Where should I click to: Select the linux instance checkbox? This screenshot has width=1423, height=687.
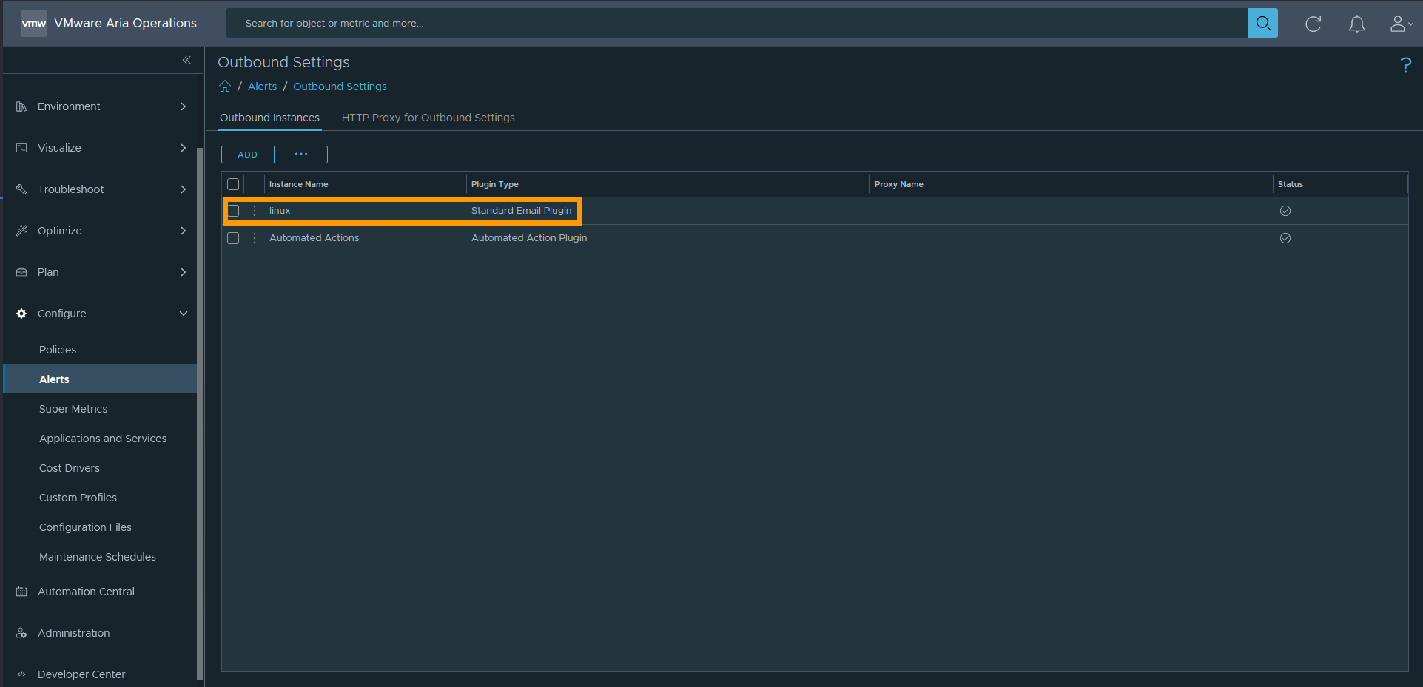click(x=233, y=211)
